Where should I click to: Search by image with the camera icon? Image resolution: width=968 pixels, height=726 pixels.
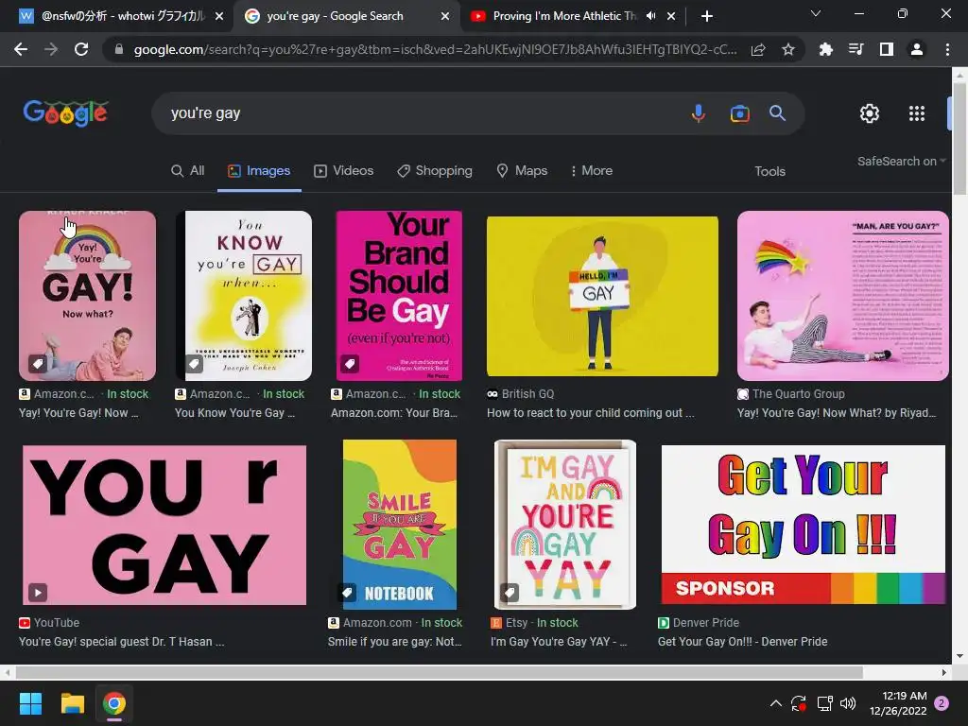[739, 113]
